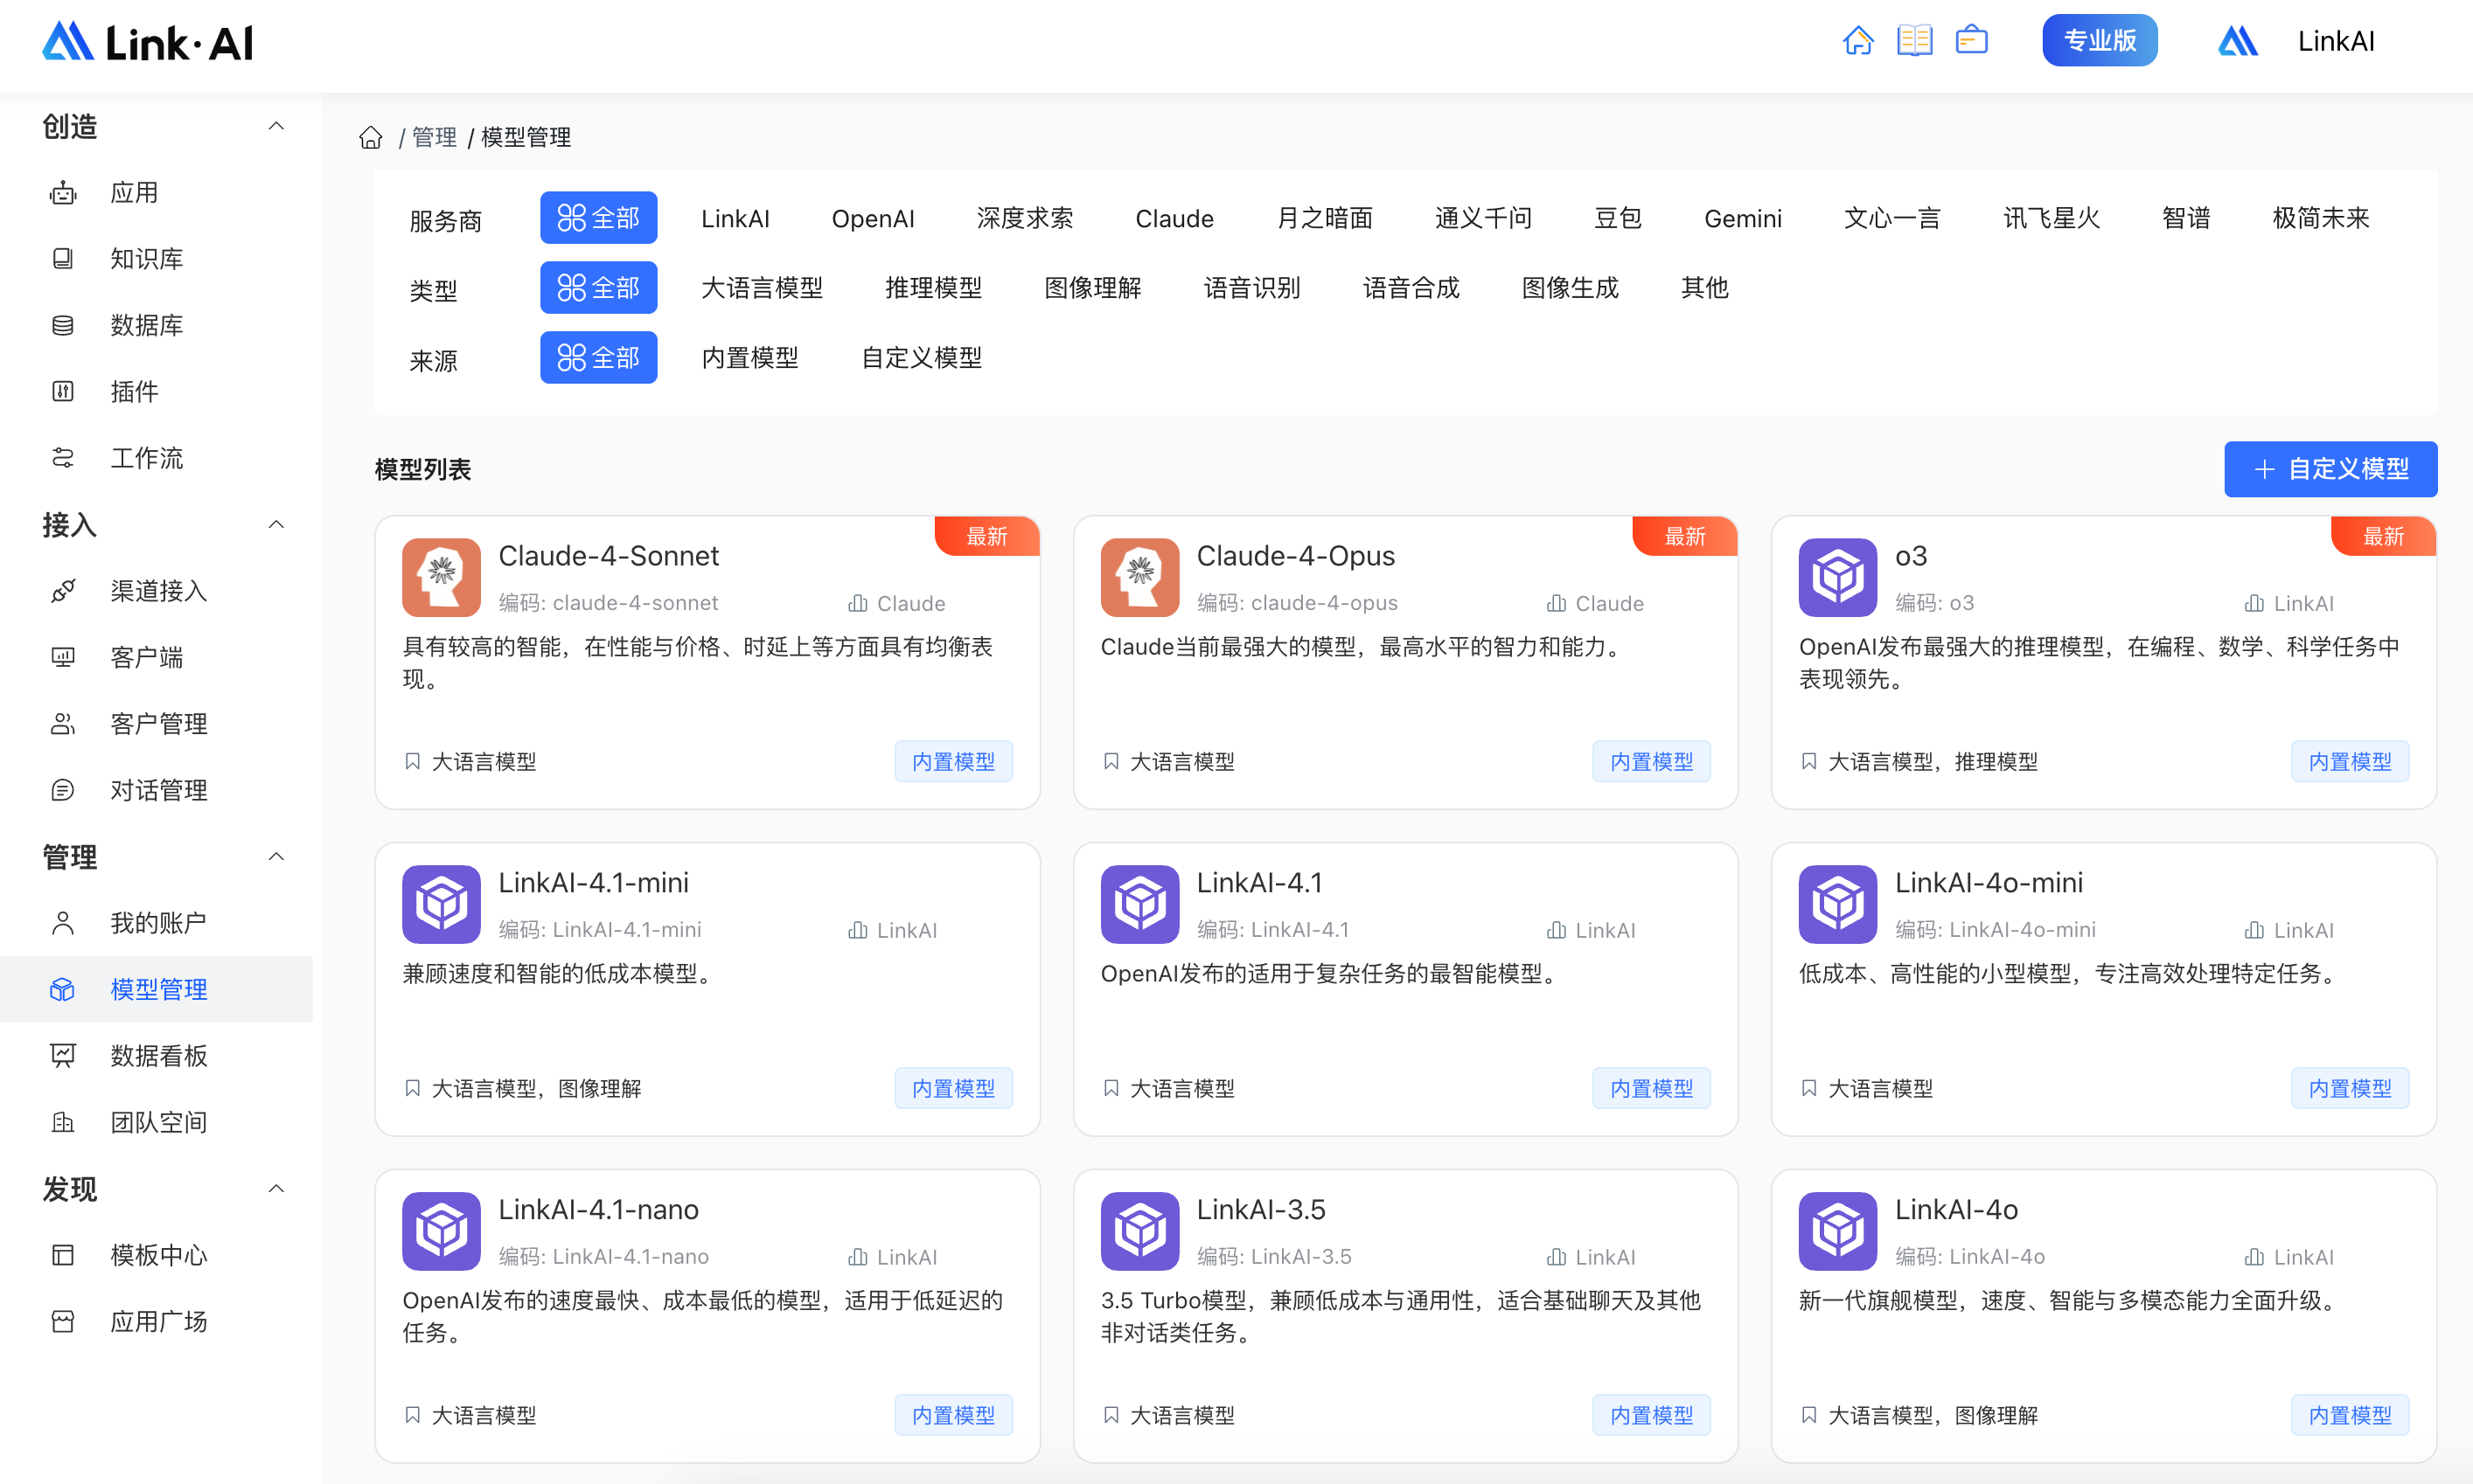Click the breadcrumb home icon
The height and width of the screenshot is (1484, 2473).
pos(371,137)
